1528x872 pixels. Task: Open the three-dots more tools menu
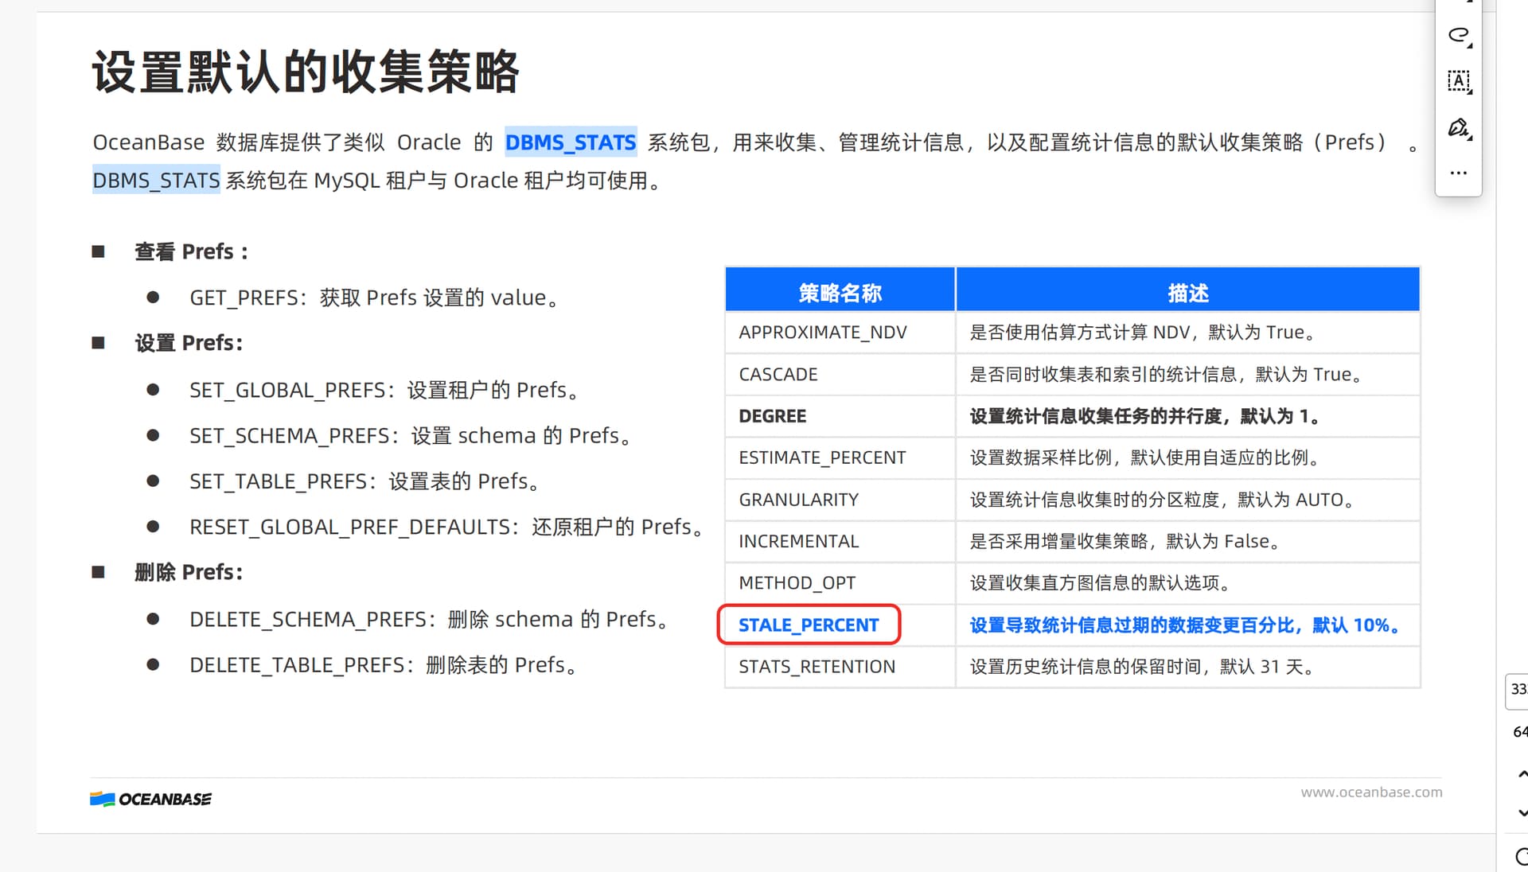[x=1458, y=173]
